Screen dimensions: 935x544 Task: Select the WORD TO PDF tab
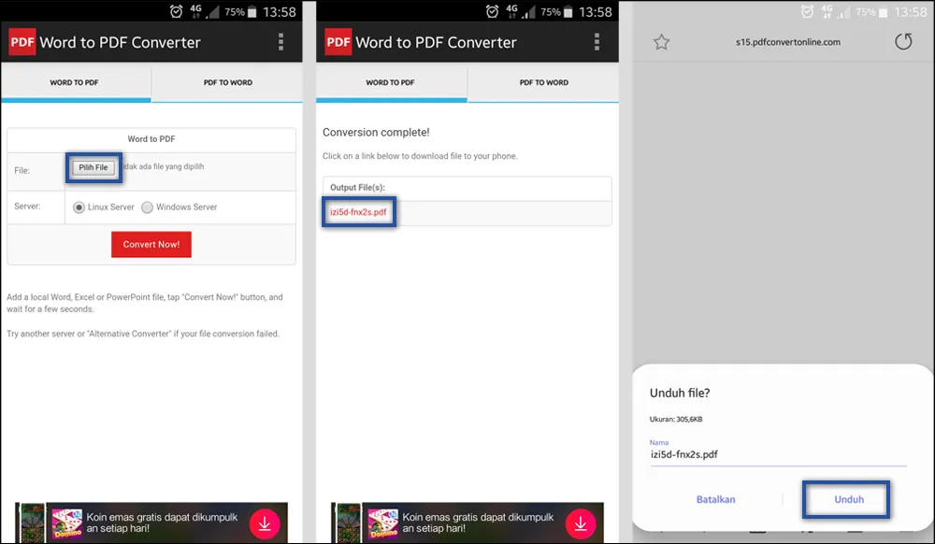coord(75,82)
